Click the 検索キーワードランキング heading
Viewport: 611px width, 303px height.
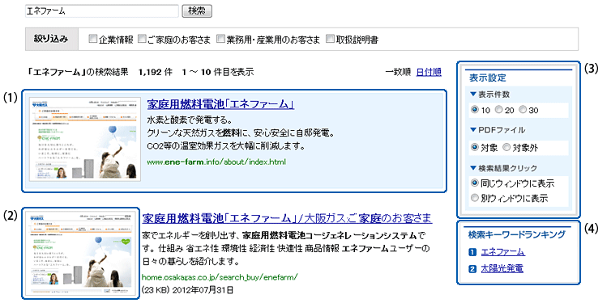517,234
